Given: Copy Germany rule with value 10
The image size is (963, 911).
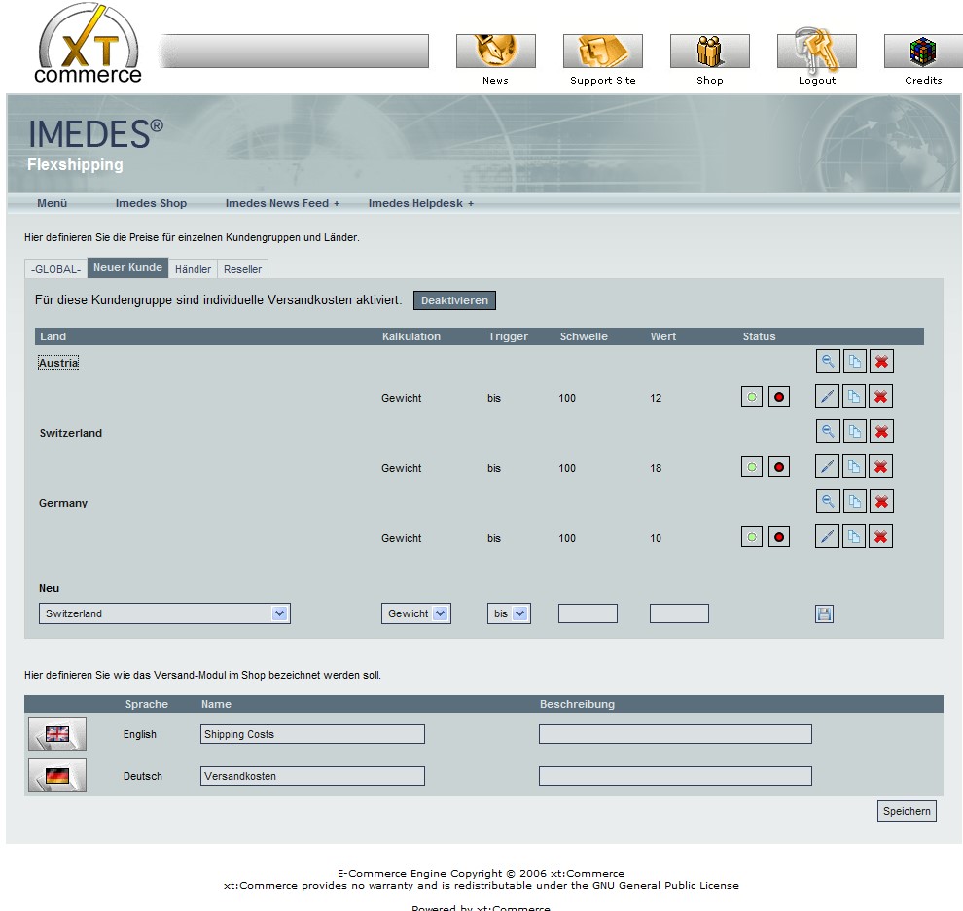Looking at the screenshot, I should (854, 537).
